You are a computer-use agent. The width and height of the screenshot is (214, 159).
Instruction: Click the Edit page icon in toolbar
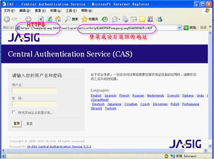click(134, 19)
